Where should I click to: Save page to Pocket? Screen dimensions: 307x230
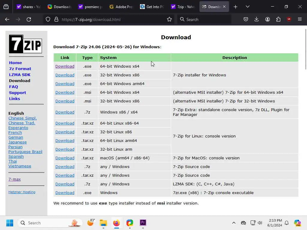point(246,19)
